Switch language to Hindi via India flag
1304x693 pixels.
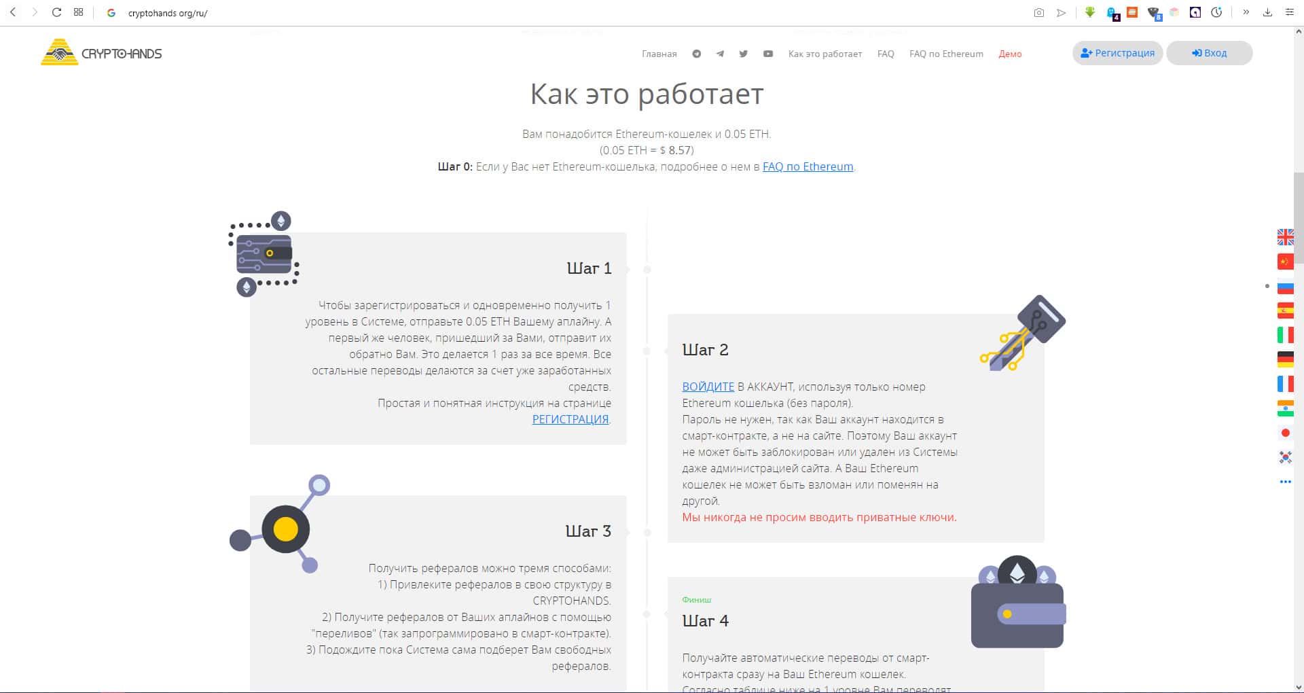pos(1286,408)
